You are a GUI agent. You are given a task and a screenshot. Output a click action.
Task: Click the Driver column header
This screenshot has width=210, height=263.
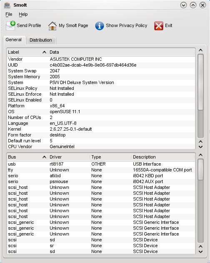[x=69, y=157]
